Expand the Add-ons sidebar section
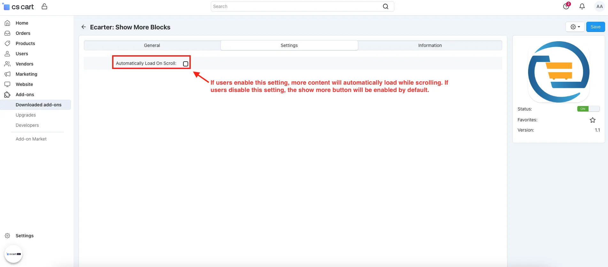 click(25, 95)
